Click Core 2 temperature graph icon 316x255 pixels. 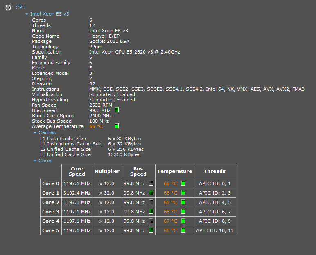[x=183, y=202]
